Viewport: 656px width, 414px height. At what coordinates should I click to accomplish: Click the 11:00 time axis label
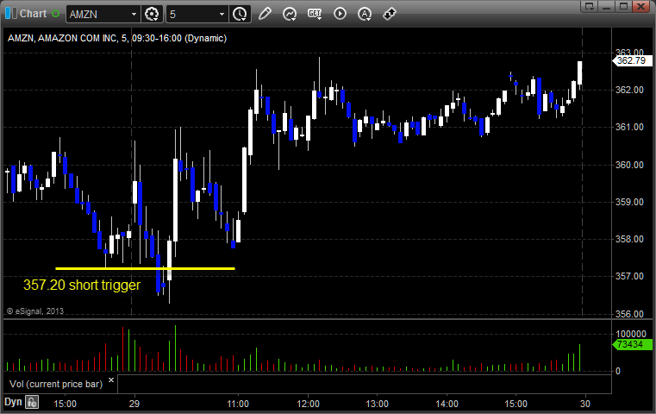tap(238, 404)
